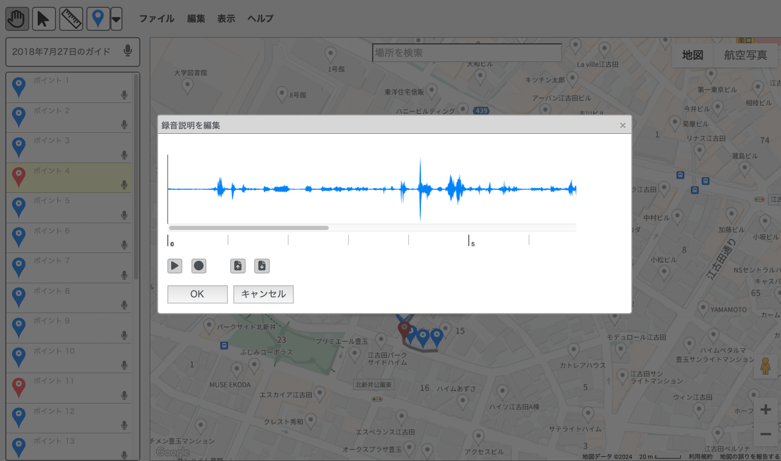Play the recorded audio
Image resolution: width=781 pixels, height=461 pixels.
pyautogui.click(x=175, y=266)
